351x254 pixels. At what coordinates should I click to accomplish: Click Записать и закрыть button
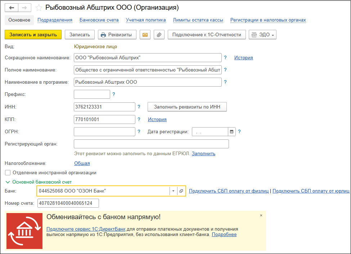(33, 34)
